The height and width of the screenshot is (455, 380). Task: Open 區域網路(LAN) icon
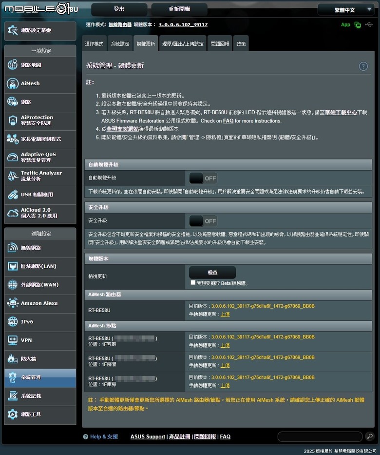(x=13, y=266)
